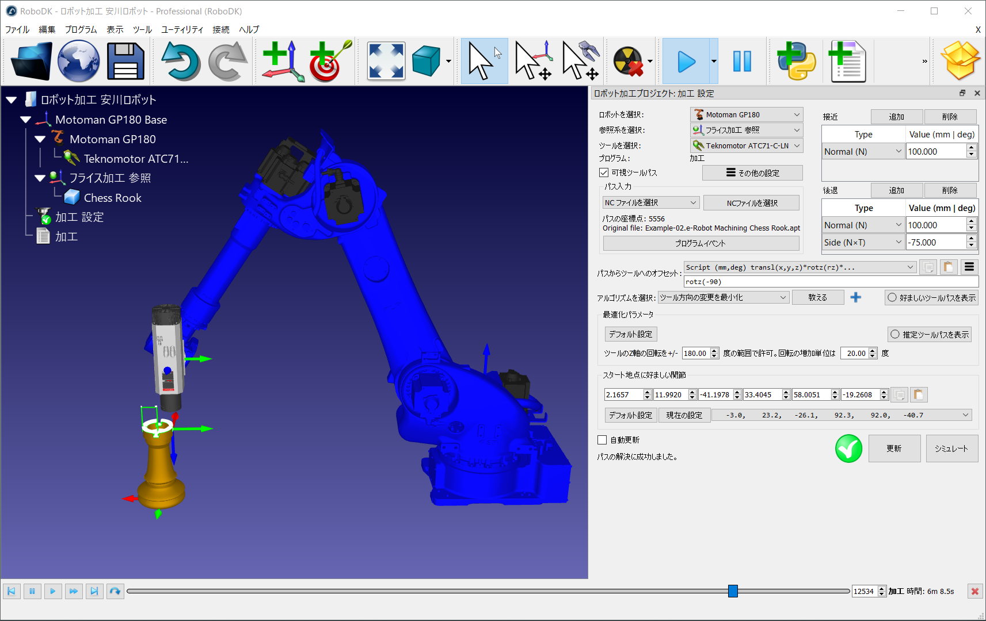Image resolution: width=986 pixels, height=621 pixels.
Task: Open ユーティリティ menu
Action: point(182,29)
